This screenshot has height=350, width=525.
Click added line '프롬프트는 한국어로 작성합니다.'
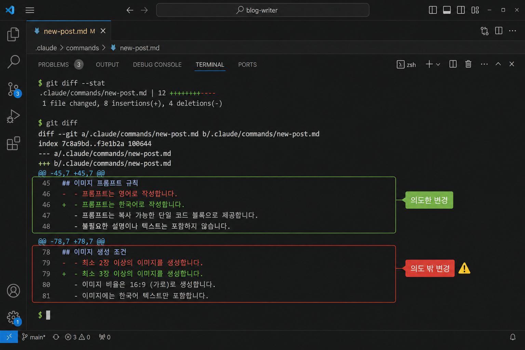click(x=133, y=204)
